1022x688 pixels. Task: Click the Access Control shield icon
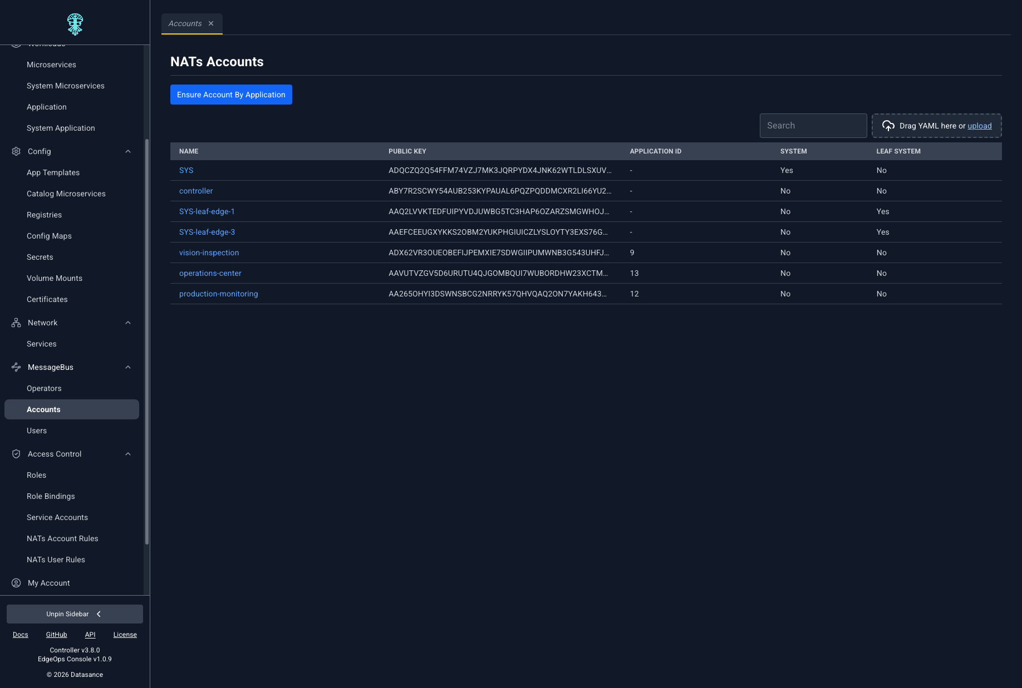[16, 454]
